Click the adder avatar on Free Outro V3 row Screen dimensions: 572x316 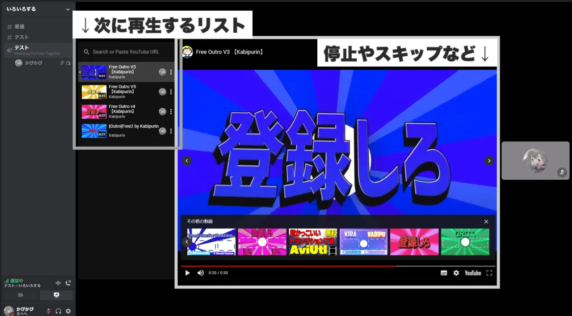tap(163, 72)
